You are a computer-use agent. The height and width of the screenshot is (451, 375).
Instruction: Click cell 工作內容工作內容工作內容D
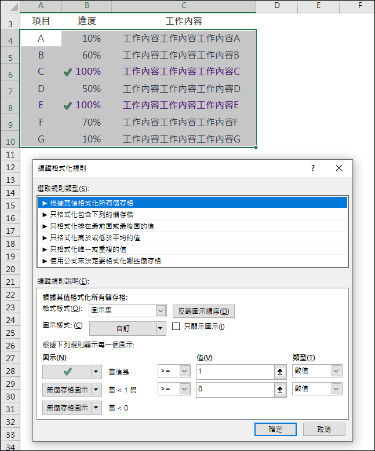184,89
